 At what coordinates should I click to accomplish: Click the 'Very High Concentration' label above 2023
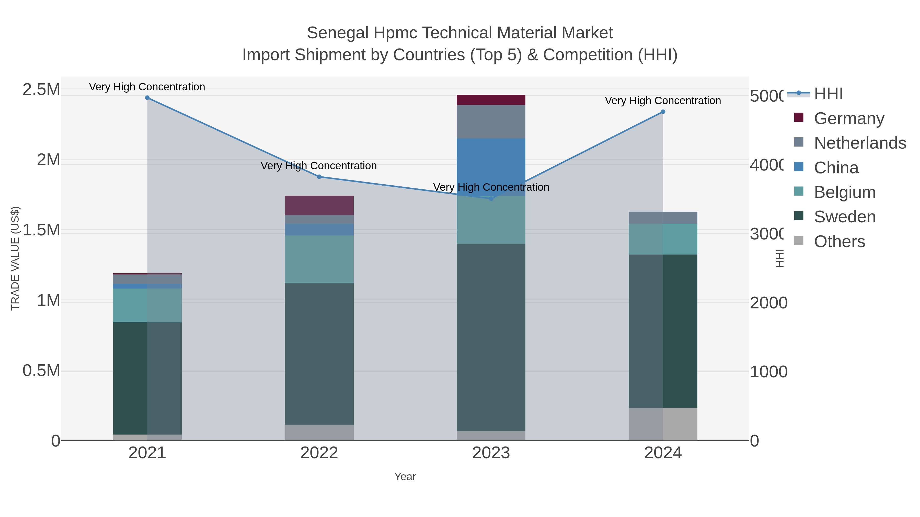pyautogui.click(x=491, y=187)
